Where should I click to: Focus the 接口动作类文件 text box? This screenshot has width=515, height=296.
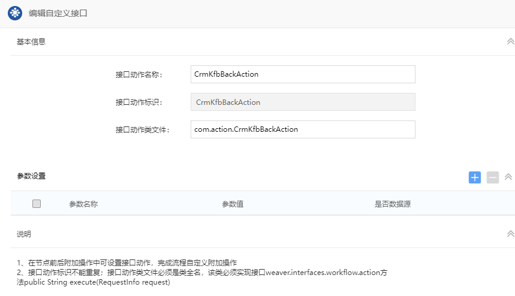pos(302,129)
